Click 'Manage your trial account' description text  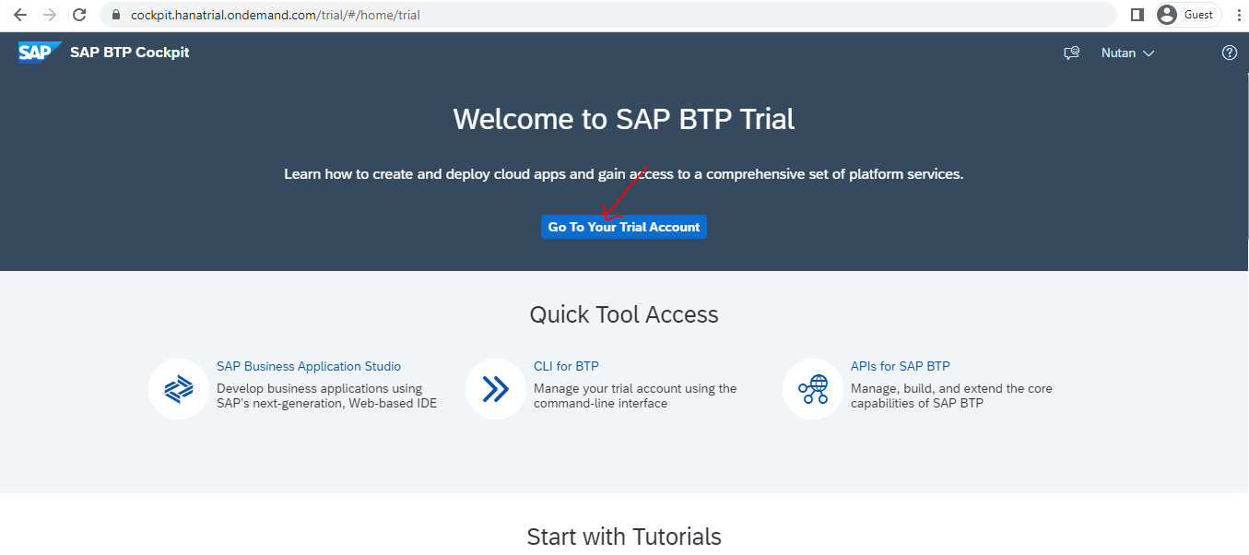[x=635, y=396]
